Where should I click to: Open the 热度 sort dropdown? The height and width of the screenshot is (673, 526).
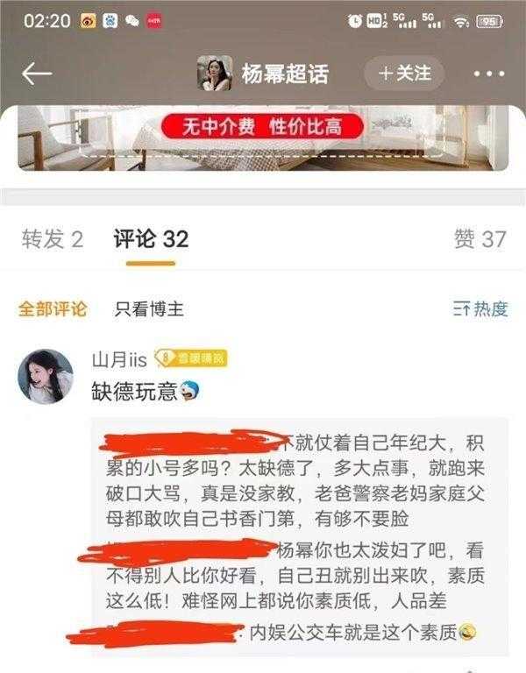point(480,309)
